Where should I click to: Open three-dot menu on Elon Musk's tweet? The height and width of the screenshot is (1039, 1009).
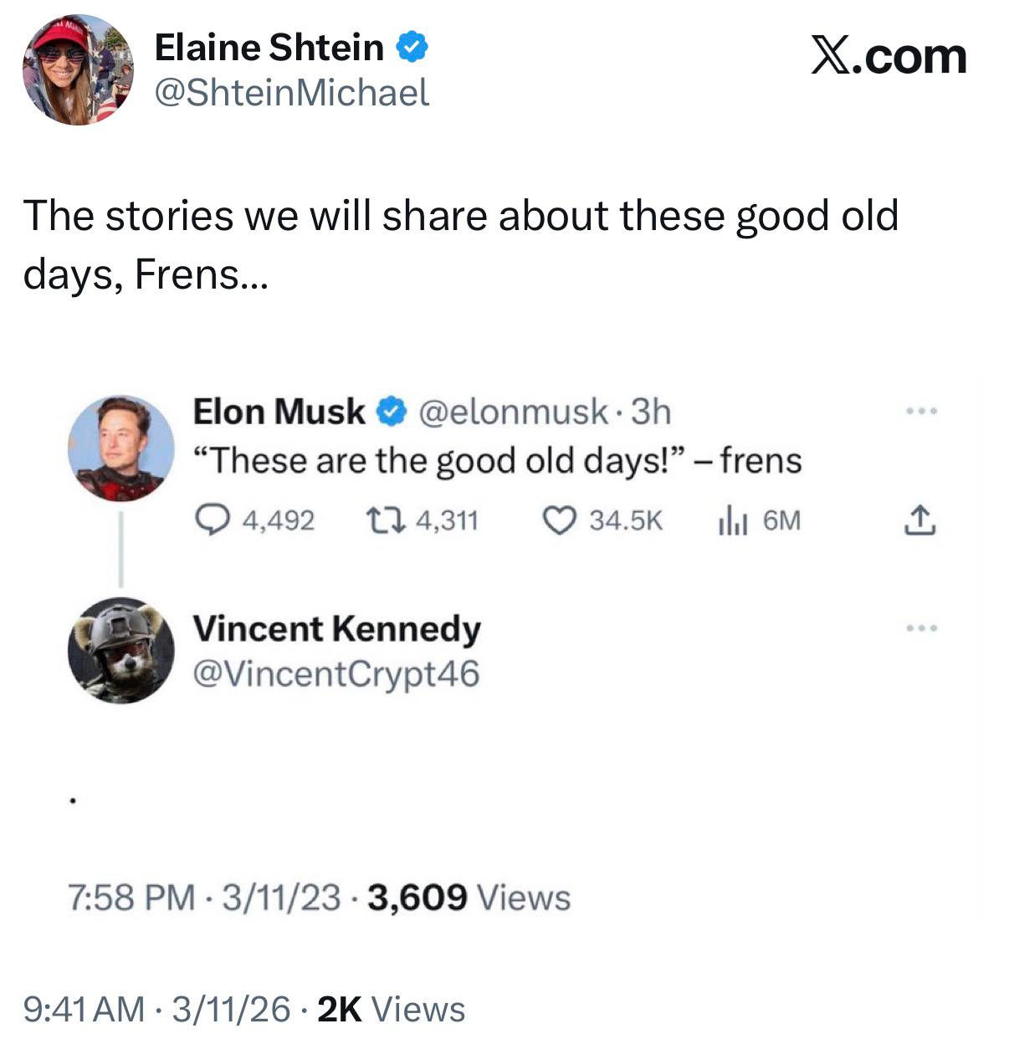922,412
